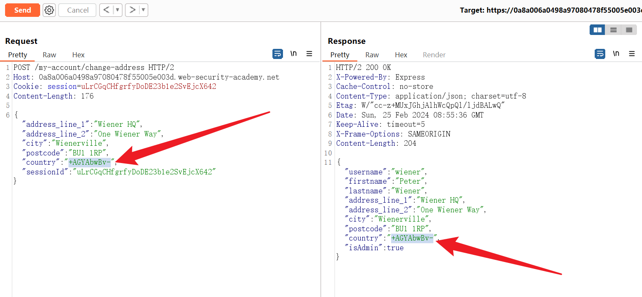Select the Response Raw tab

[372, 55]
